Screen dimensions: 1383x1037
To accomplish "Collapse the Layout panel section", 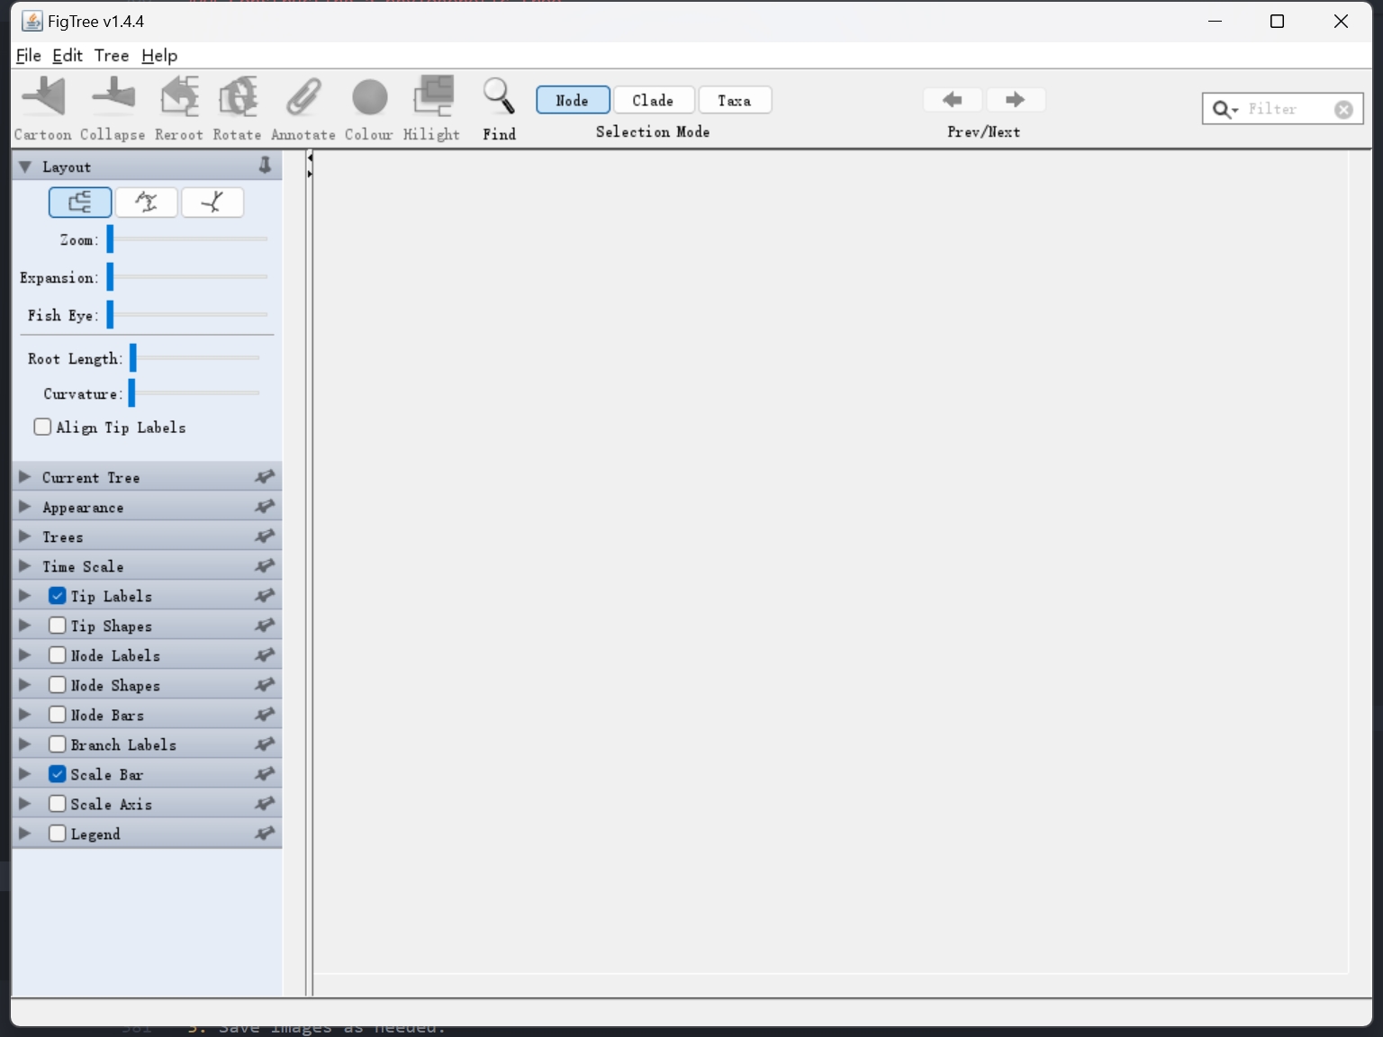I will tap(25, 167).
